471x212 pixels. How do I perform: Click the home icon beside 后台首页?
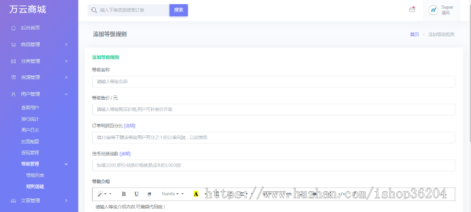[13, 28]
